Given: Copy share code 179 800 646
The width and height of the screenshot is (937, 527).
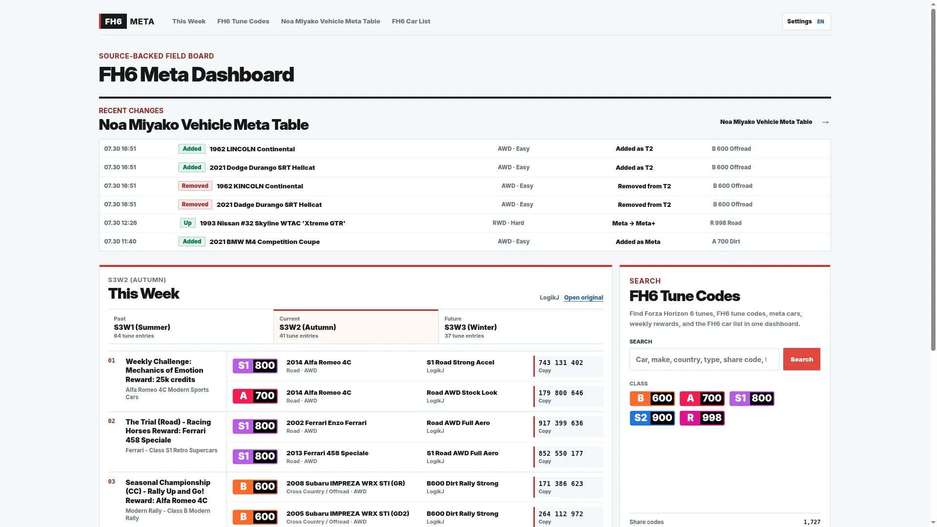Looking at the screenshot, I should 568,396.
